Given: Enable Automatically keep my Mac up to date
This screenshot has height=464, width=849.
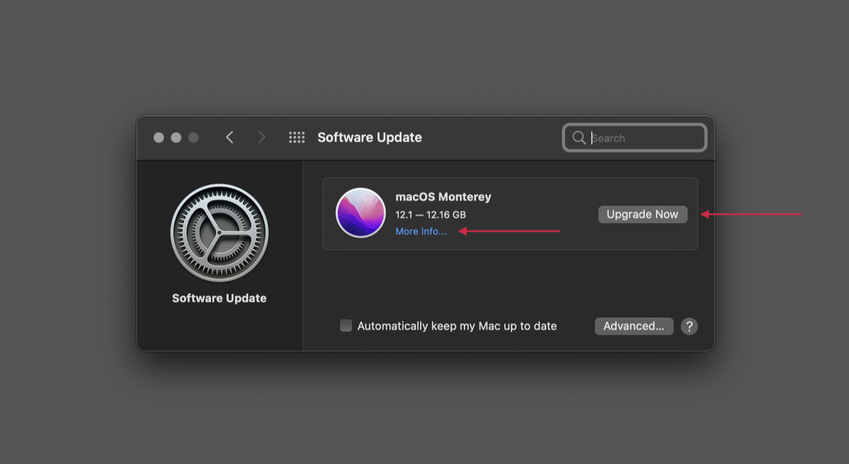Looking at the screenshot, I should click(x=346, y=325).
